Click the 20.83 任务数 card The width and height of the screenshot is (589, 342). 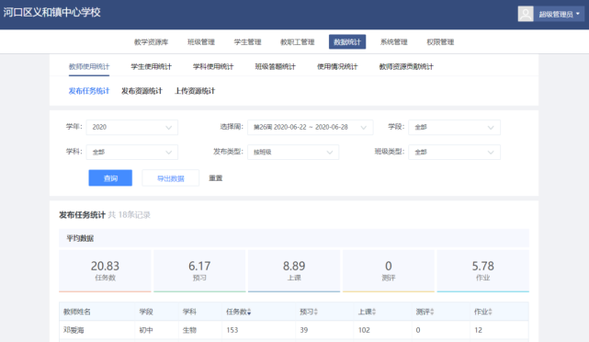click(x=105, y=270)
